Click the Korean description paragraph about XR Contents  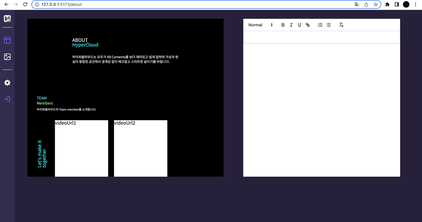125,59
